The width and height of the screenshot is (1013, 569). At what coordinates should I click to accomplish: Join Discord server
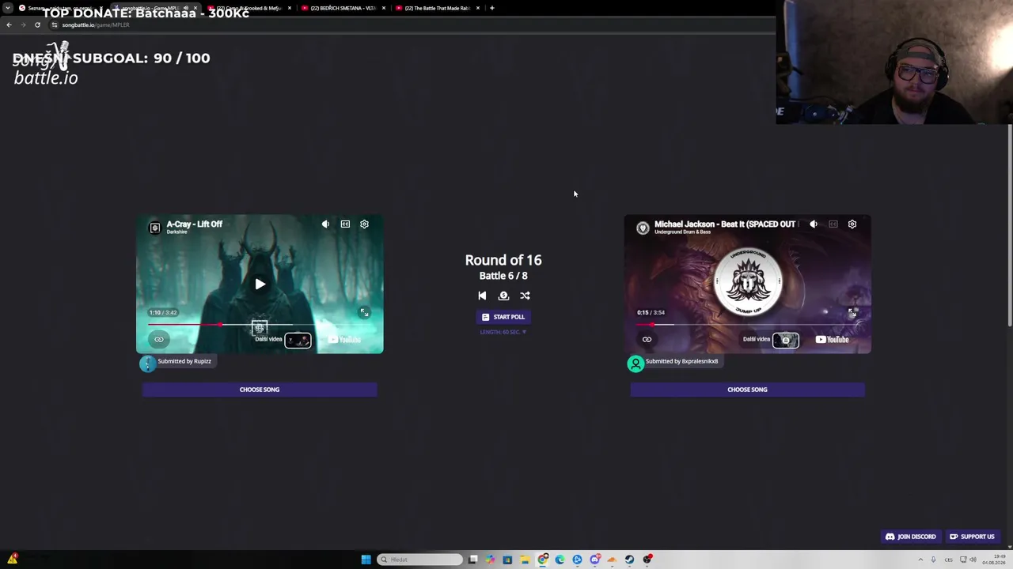[x=910, y=537]
